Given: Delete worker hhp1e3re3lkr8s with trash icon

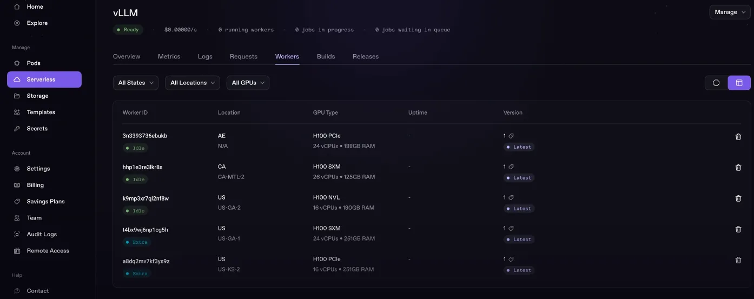Looking at the screenshot, I should coord(738,168).
